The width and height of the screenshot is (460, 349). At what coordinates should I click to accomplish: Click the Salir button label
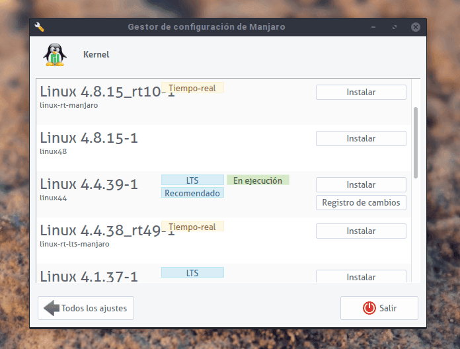(x=388, y=308)
